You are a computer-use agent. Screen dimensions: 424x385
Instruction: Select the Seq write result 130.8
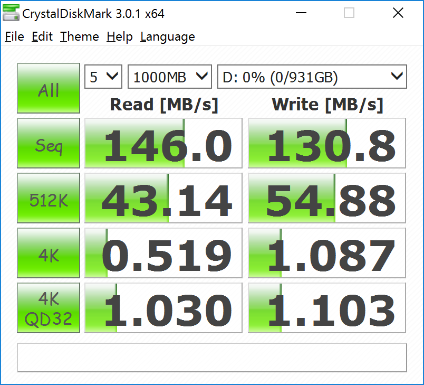[327, 143]
